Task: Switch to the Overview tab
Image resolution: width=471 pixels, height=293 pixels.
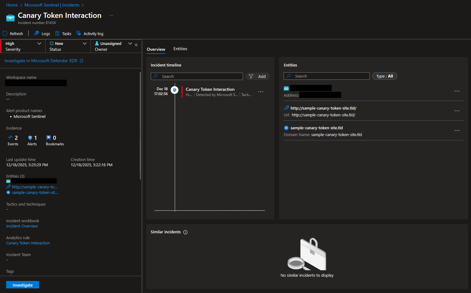Action: 156,49
